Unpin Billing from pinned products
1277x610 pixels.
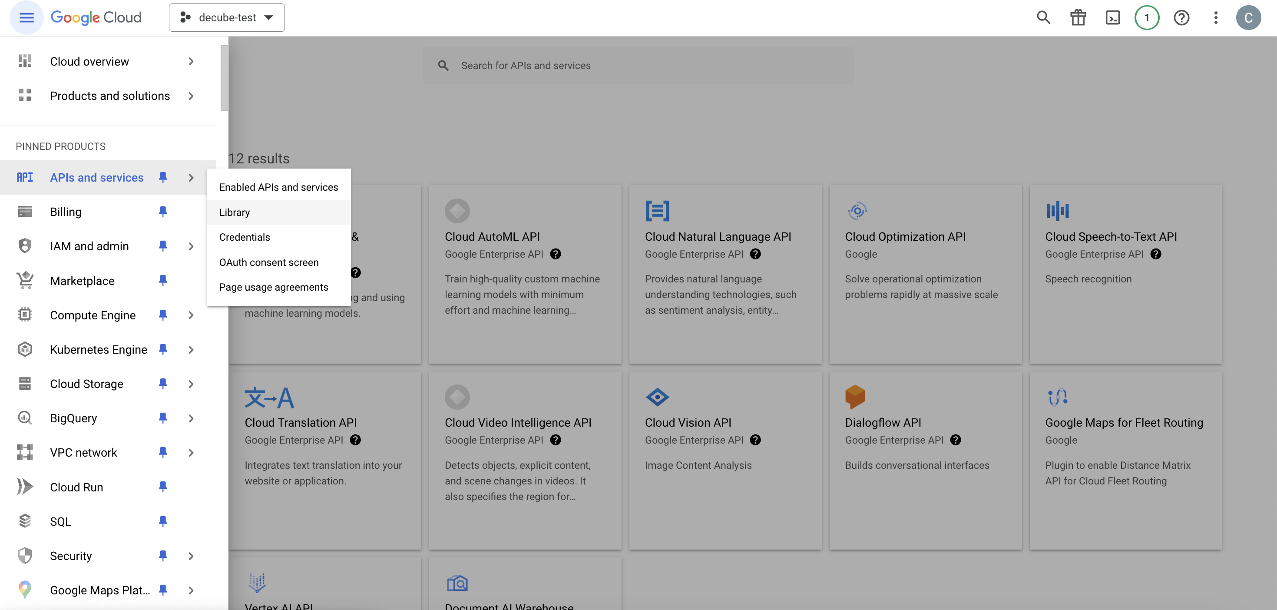pos(162,212)
